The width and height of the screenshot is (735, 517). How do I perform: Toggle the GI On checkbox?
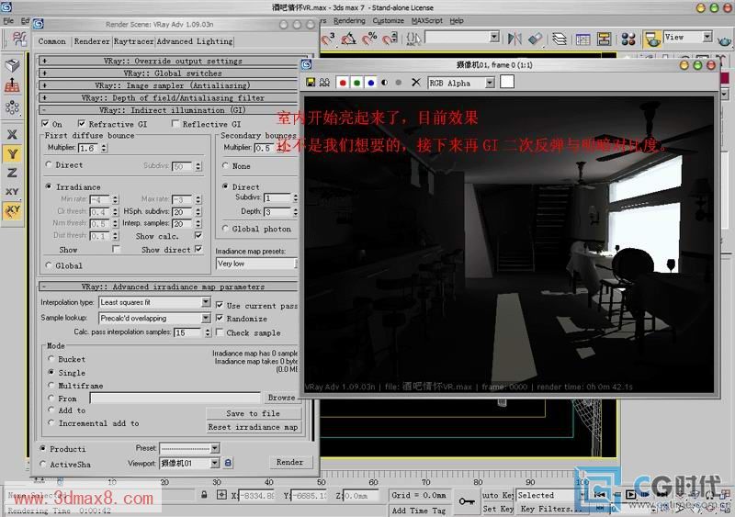click(x=45, y=124)
